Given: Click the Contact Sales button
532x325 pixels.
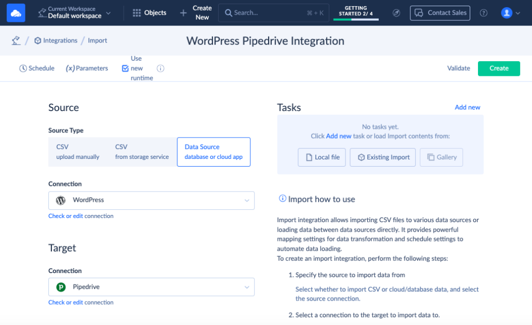Looking at the screenshot, I should click(440, 13).
